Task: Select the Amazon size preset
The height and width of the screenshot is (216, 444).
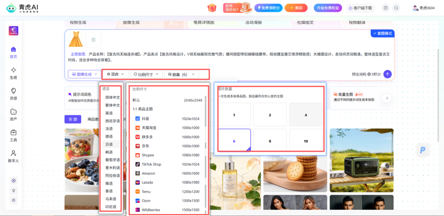Action: coord(167,173)
